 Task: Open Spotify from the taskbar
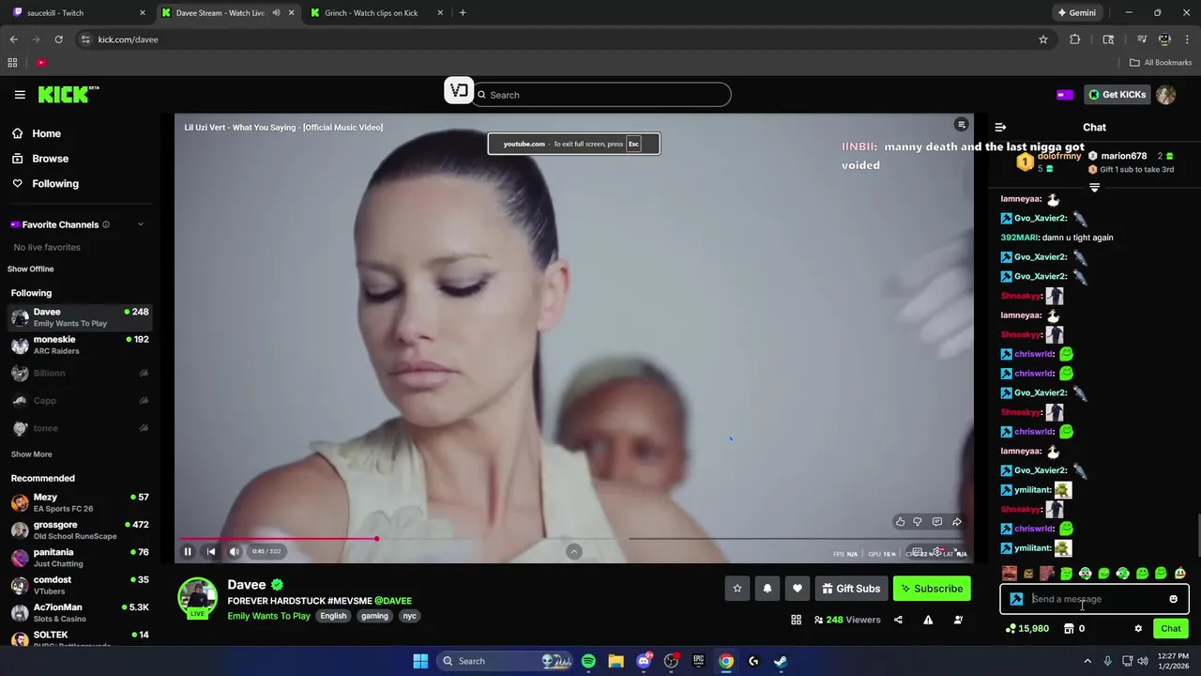588,661
